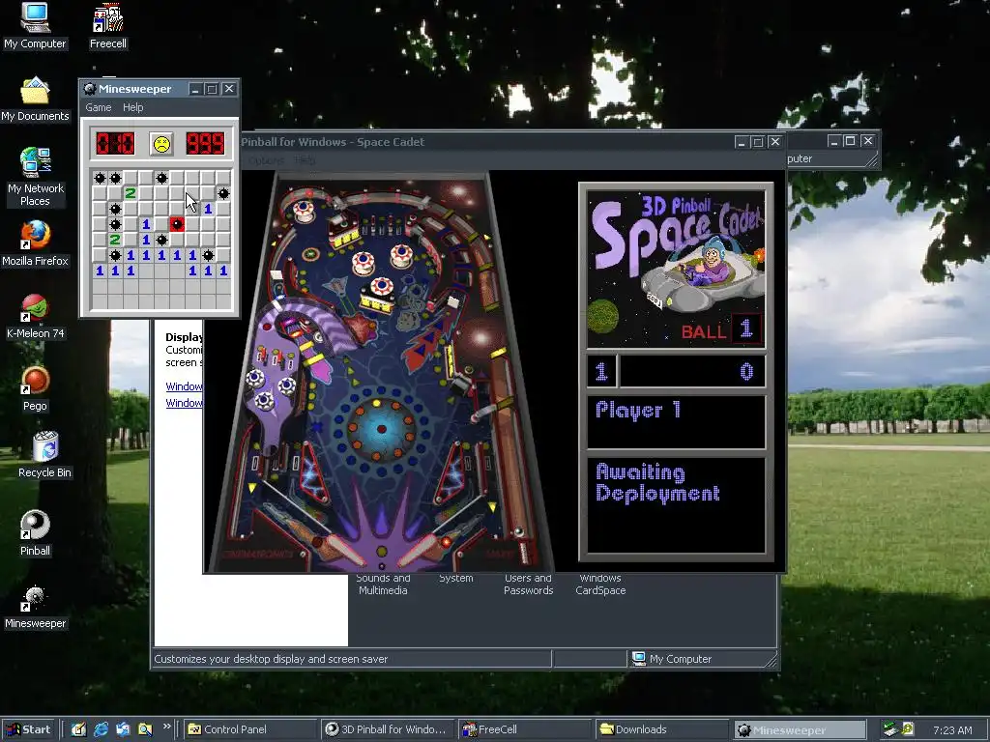Open the Help menu in Minesweeper

[132, 107]
